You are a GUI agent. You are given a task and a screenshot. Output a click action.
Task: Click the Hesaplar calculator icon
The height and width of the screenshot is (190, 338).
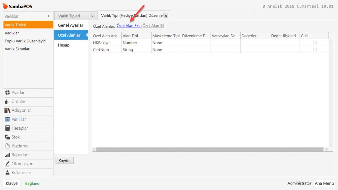click(7, 128)
